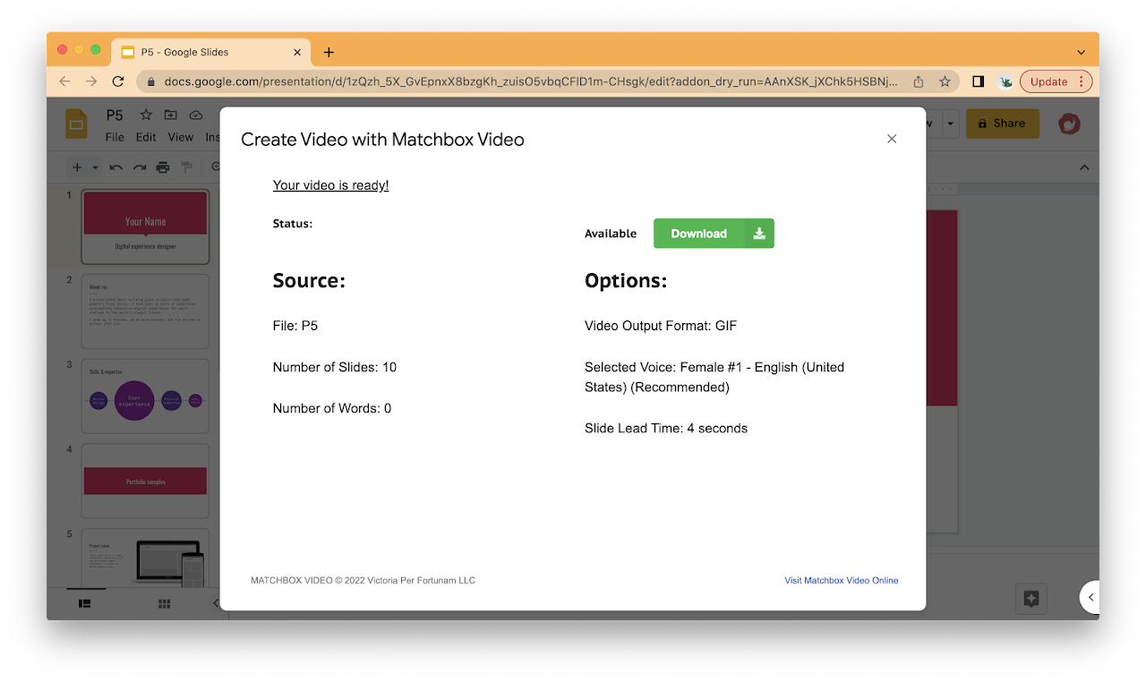Close the Create Video dialog
This screenshot has height=682, width=1146.
892,139
